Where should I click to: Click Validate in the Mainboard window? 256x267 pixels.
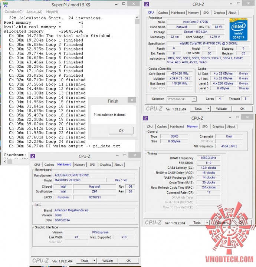point(108,261)
